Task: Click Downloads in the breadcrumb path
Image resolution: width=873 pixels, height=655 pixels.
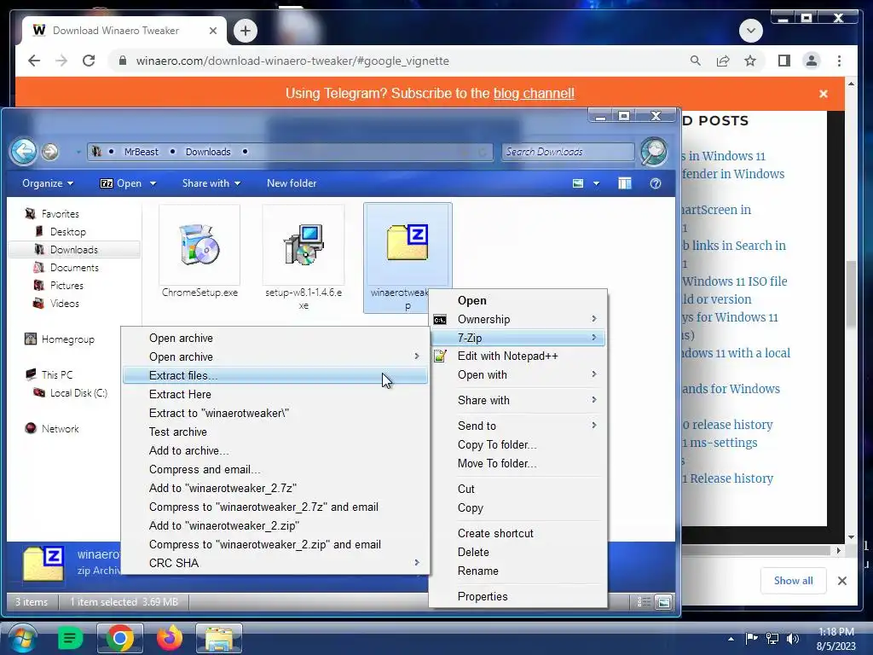Action: click(x=208, y=152)
